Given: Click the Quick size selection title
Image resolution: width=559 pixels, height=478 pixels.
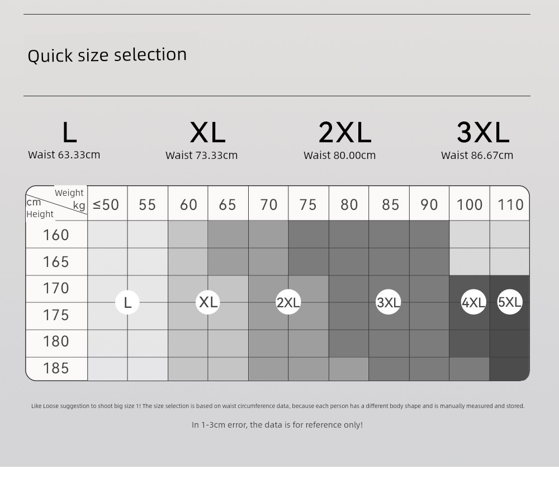Looking at the screenshot, I should 107,55.
